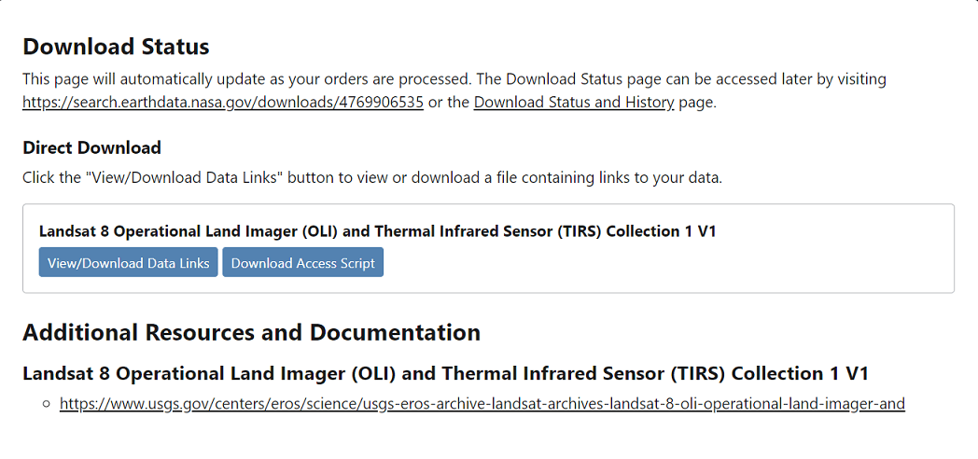Click the Landsat 8 heading under Additional Resources

tap(445, 373)
